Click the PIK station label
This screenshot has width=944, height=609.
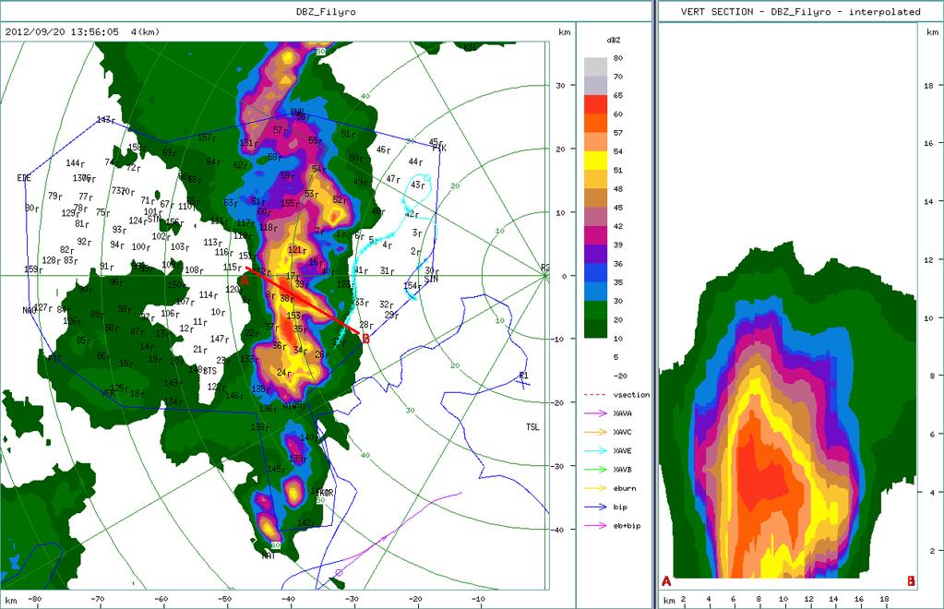pos(439,148)
